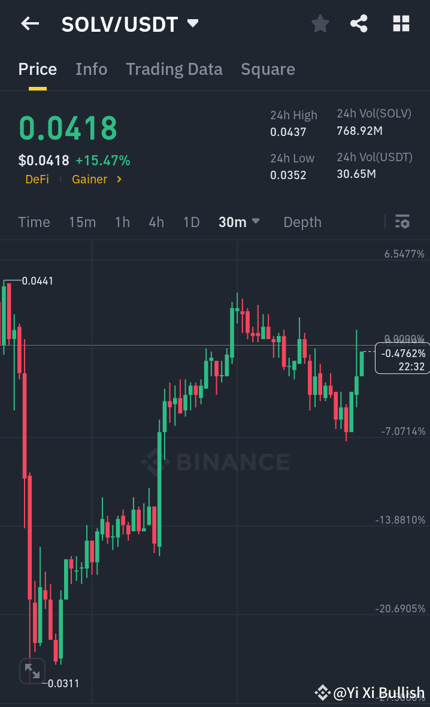This screenshot has height=707, width=430.
Task: Favorite SOLV/USDT with the star icon
Action: [320, 23]
